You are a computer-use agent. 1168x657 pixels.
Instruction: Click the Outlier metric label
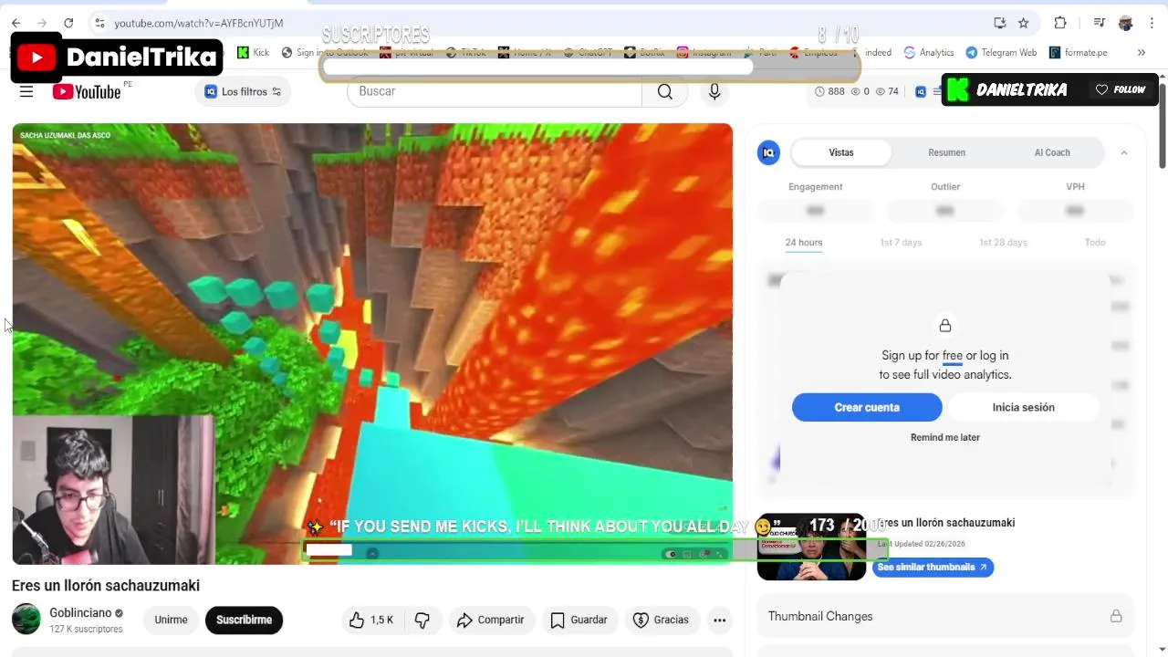[945, 186]
